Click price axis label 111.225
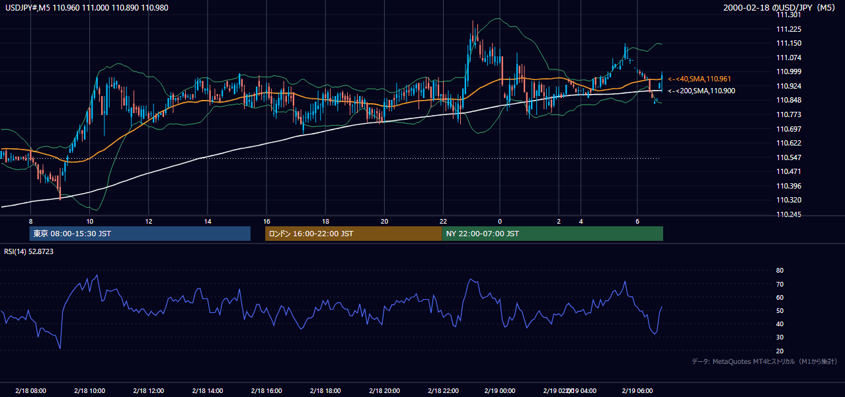The image size is (845, 397). pyautogui.click(x=789, y=29)
